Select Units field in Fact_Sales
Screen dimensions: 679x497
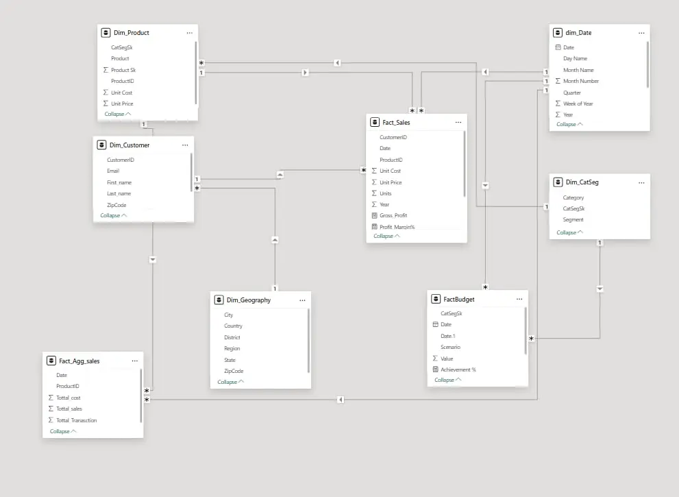[x=385, y=194]
